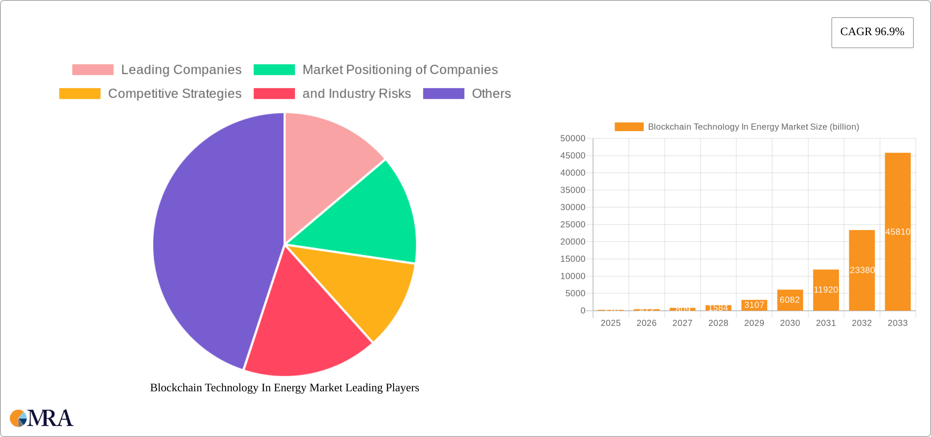Click the y-axis value 20000
This screenshot has width=931, height=437.
[572, 242]
